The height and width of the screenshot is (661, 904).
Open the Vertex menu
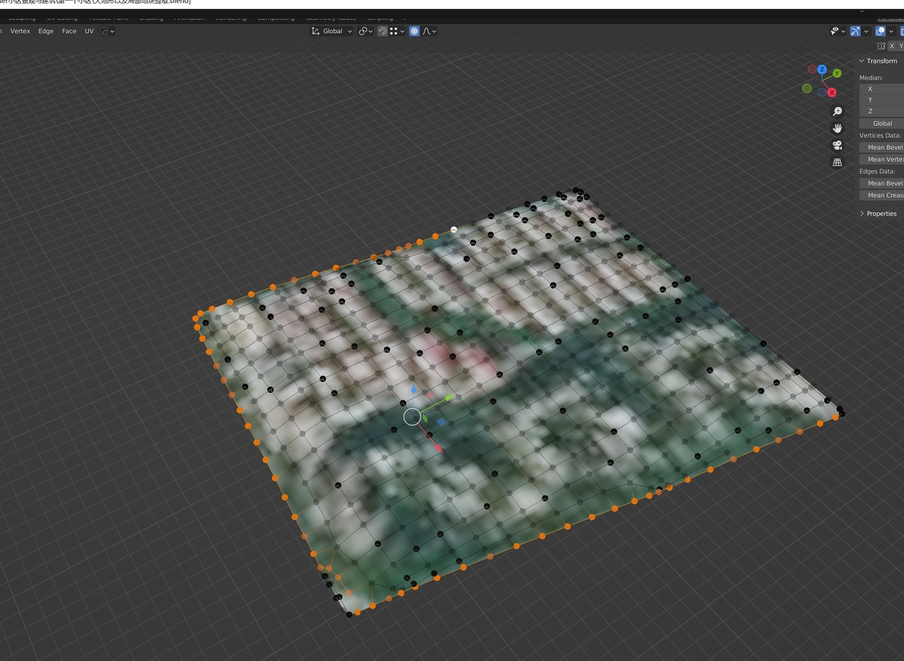point(20,31)
